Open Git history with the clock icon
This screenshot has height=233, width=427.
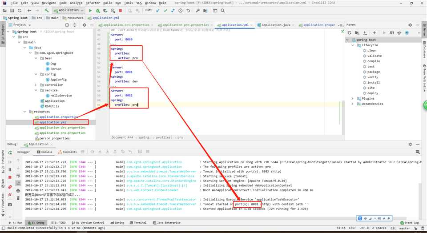click(181, 11)
